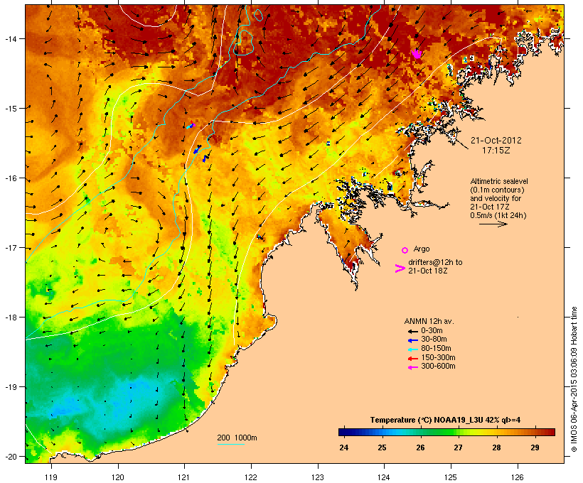Click the latitude label -20
This screenshot has height=483, width=583.
pyautogui.click(x=11, y=456)
